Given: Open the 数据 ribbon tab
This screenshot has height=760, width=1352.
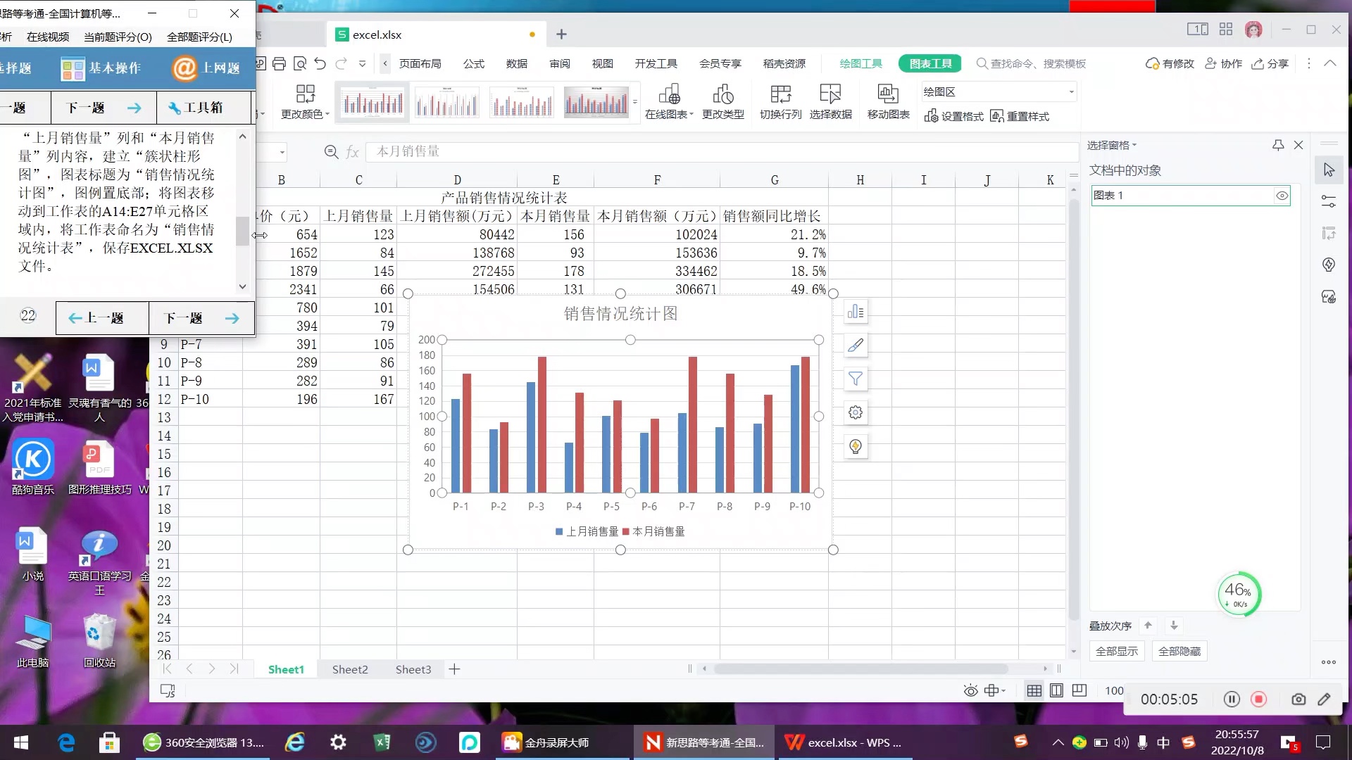Looking at the screenshot, I should [x=517, y=64].
